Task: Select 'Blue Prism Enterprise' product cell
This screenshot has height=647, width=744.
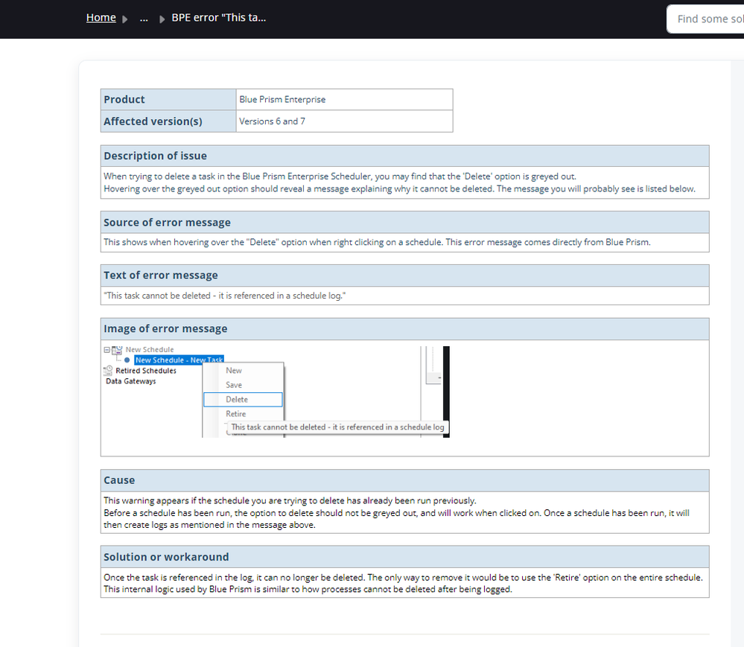Action: point(345,100)
